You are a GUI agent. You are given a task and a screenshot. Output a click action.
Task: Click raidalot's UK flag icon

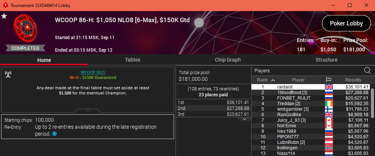point(329,87)
